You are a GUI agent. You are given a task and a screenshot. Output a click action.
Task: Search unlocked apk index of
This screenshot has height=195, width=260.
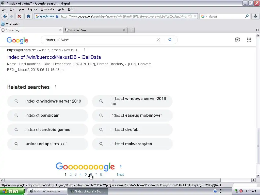[x=47, y=144]
